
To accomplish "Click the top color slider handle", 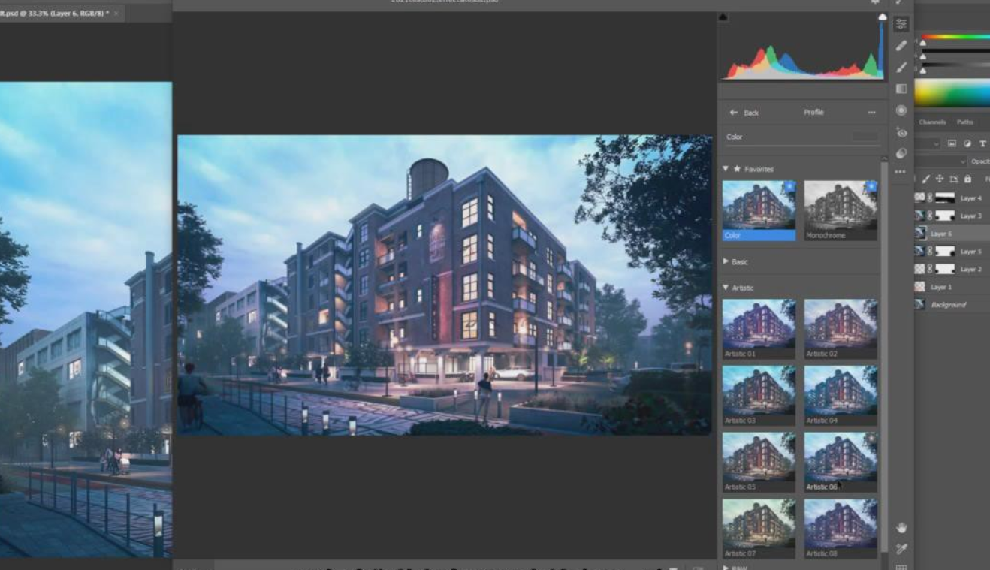I will click(x=923, y=43).
